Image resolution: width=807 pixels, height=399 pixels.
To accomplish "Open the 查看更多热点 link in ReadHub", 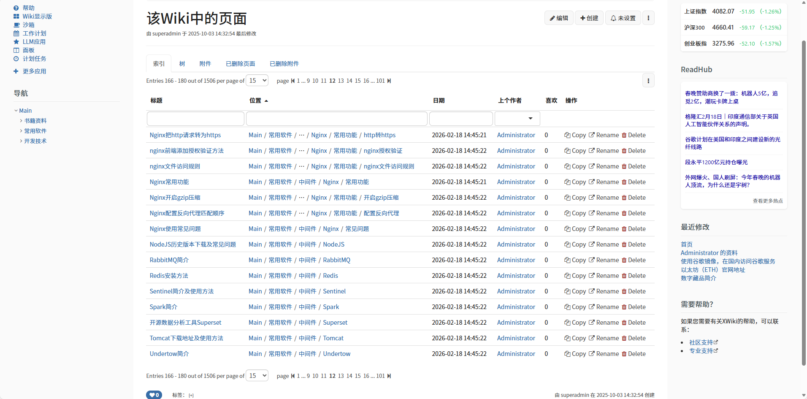I will click(767, 201).
